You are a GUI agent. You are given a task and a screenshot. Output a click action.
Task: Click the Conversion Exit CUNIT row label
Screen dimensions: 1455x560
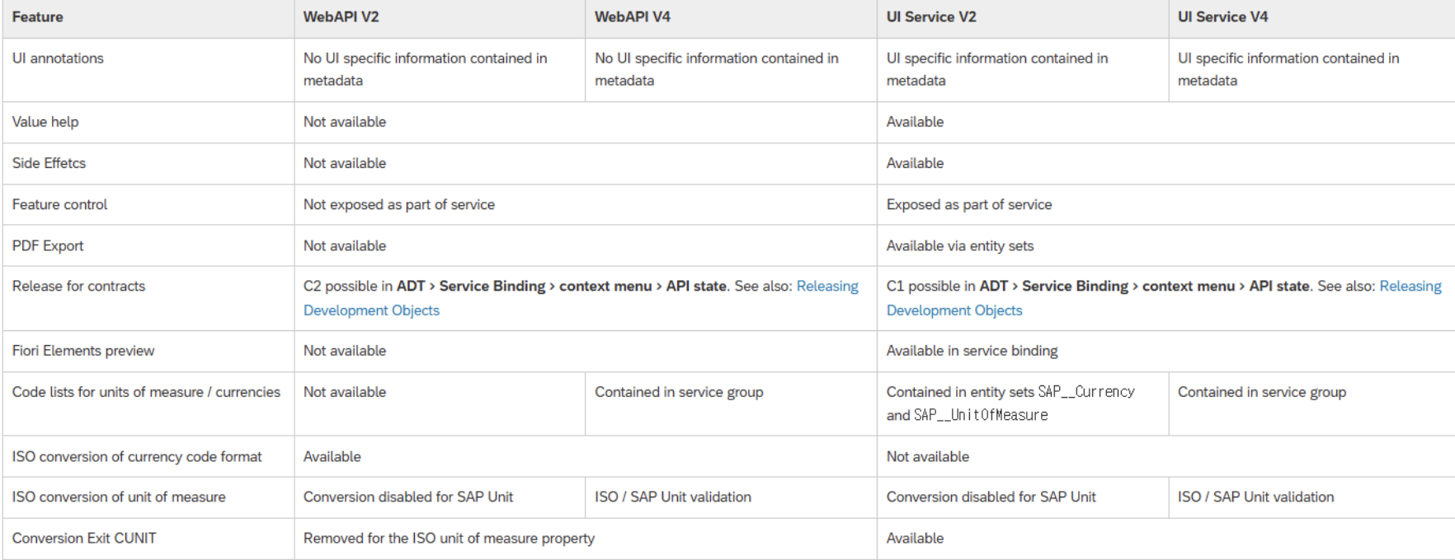click(84, 538)
